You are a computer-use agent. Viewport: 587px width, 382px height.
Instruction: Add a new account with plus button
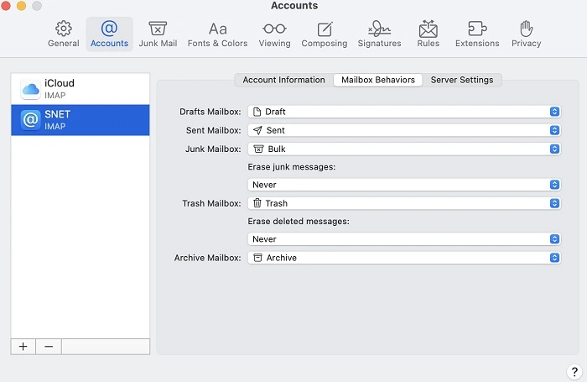pyautogui.click(x=23, y=347)
